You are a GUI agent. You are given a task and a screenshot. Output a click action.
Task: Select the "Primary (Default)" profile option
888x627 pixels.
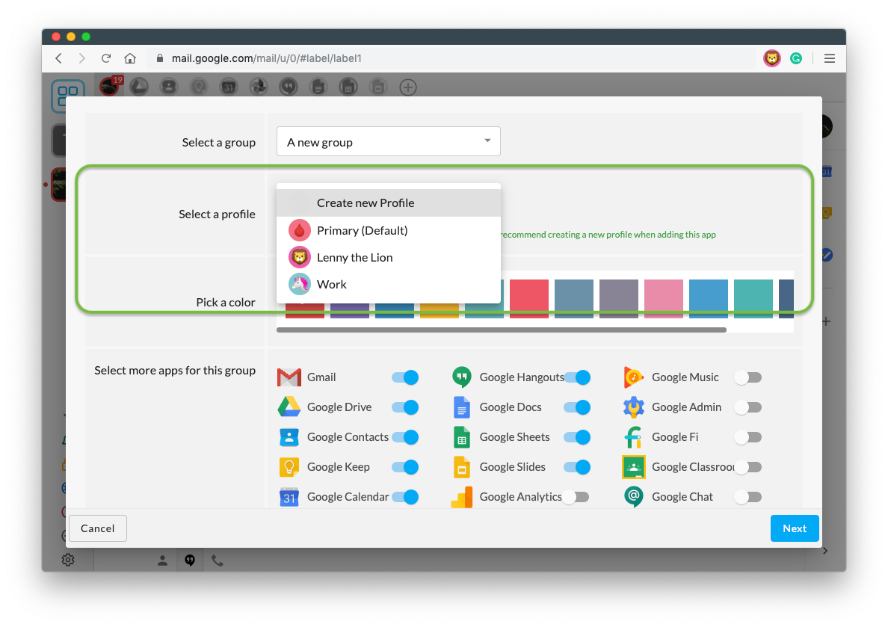tap(389, 230)
